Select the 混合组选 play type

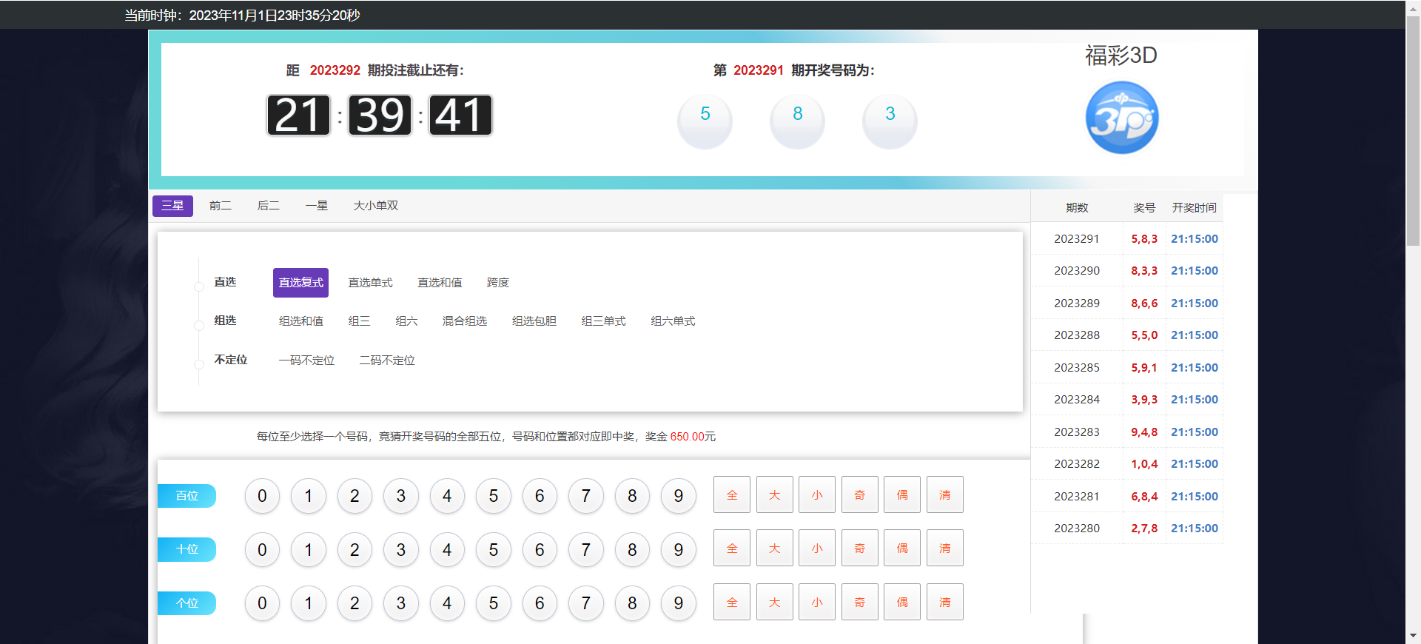[465, 321]
